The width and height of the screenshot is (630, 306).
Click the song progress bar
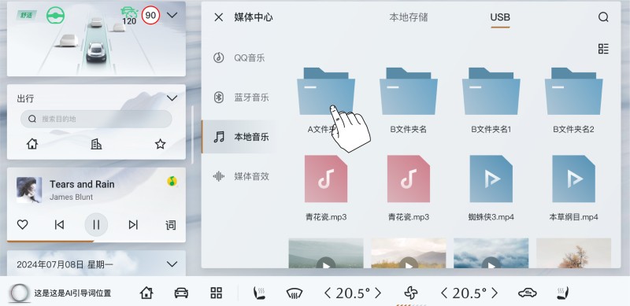coord(96,241)
